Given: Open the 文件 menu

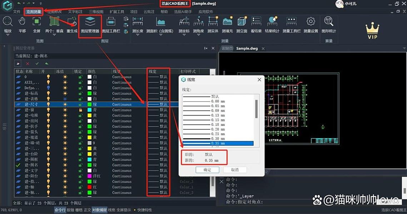Looking at the screenshot, I should point(16,12).
